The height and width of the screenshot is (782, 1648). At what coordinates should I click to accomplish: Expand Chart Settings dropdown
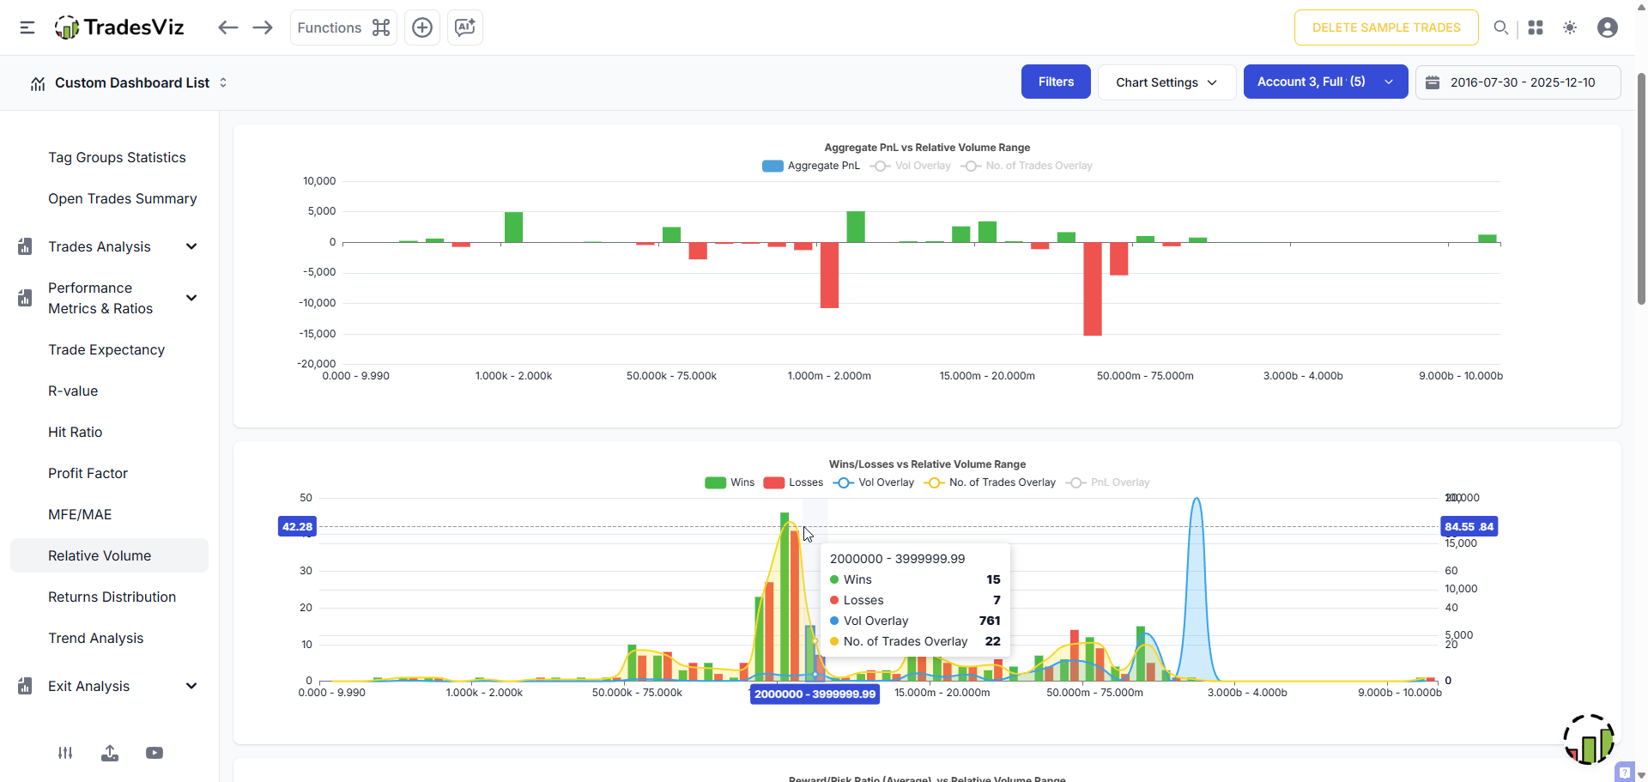[1166, 82]
